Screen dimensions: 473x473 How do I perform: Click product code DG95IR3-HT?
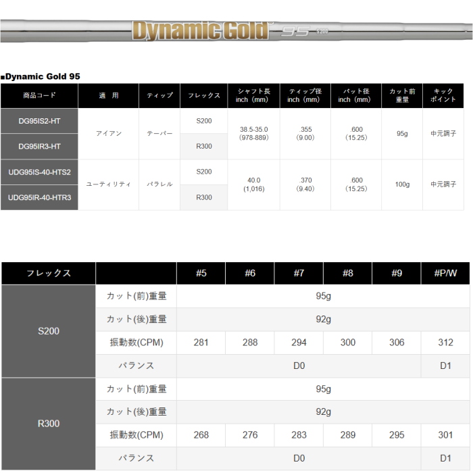click(x=39, y=146)
